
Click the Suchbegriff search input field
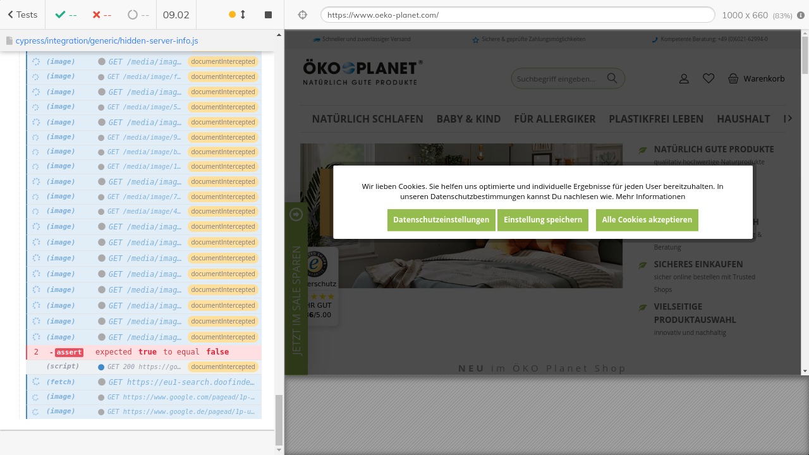click(x=556, y=79)
